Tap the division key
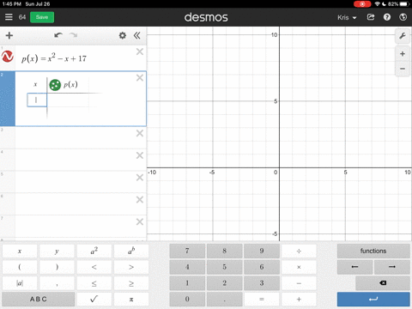 click(299, 251)
